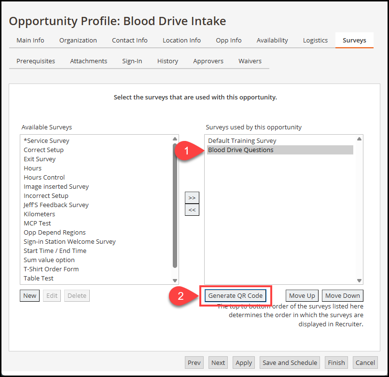Move selected survey up
389x377 pixels.
pos(301,295)
